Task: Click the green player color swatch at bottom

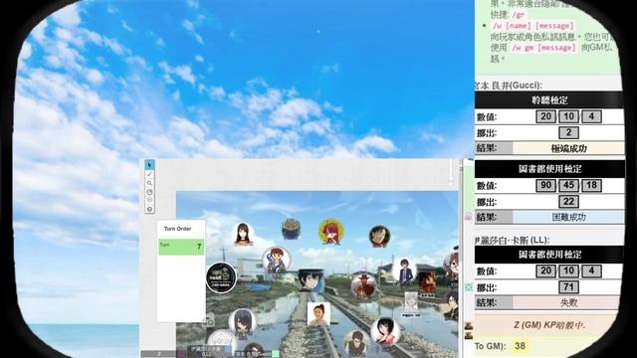Action: 276,354
